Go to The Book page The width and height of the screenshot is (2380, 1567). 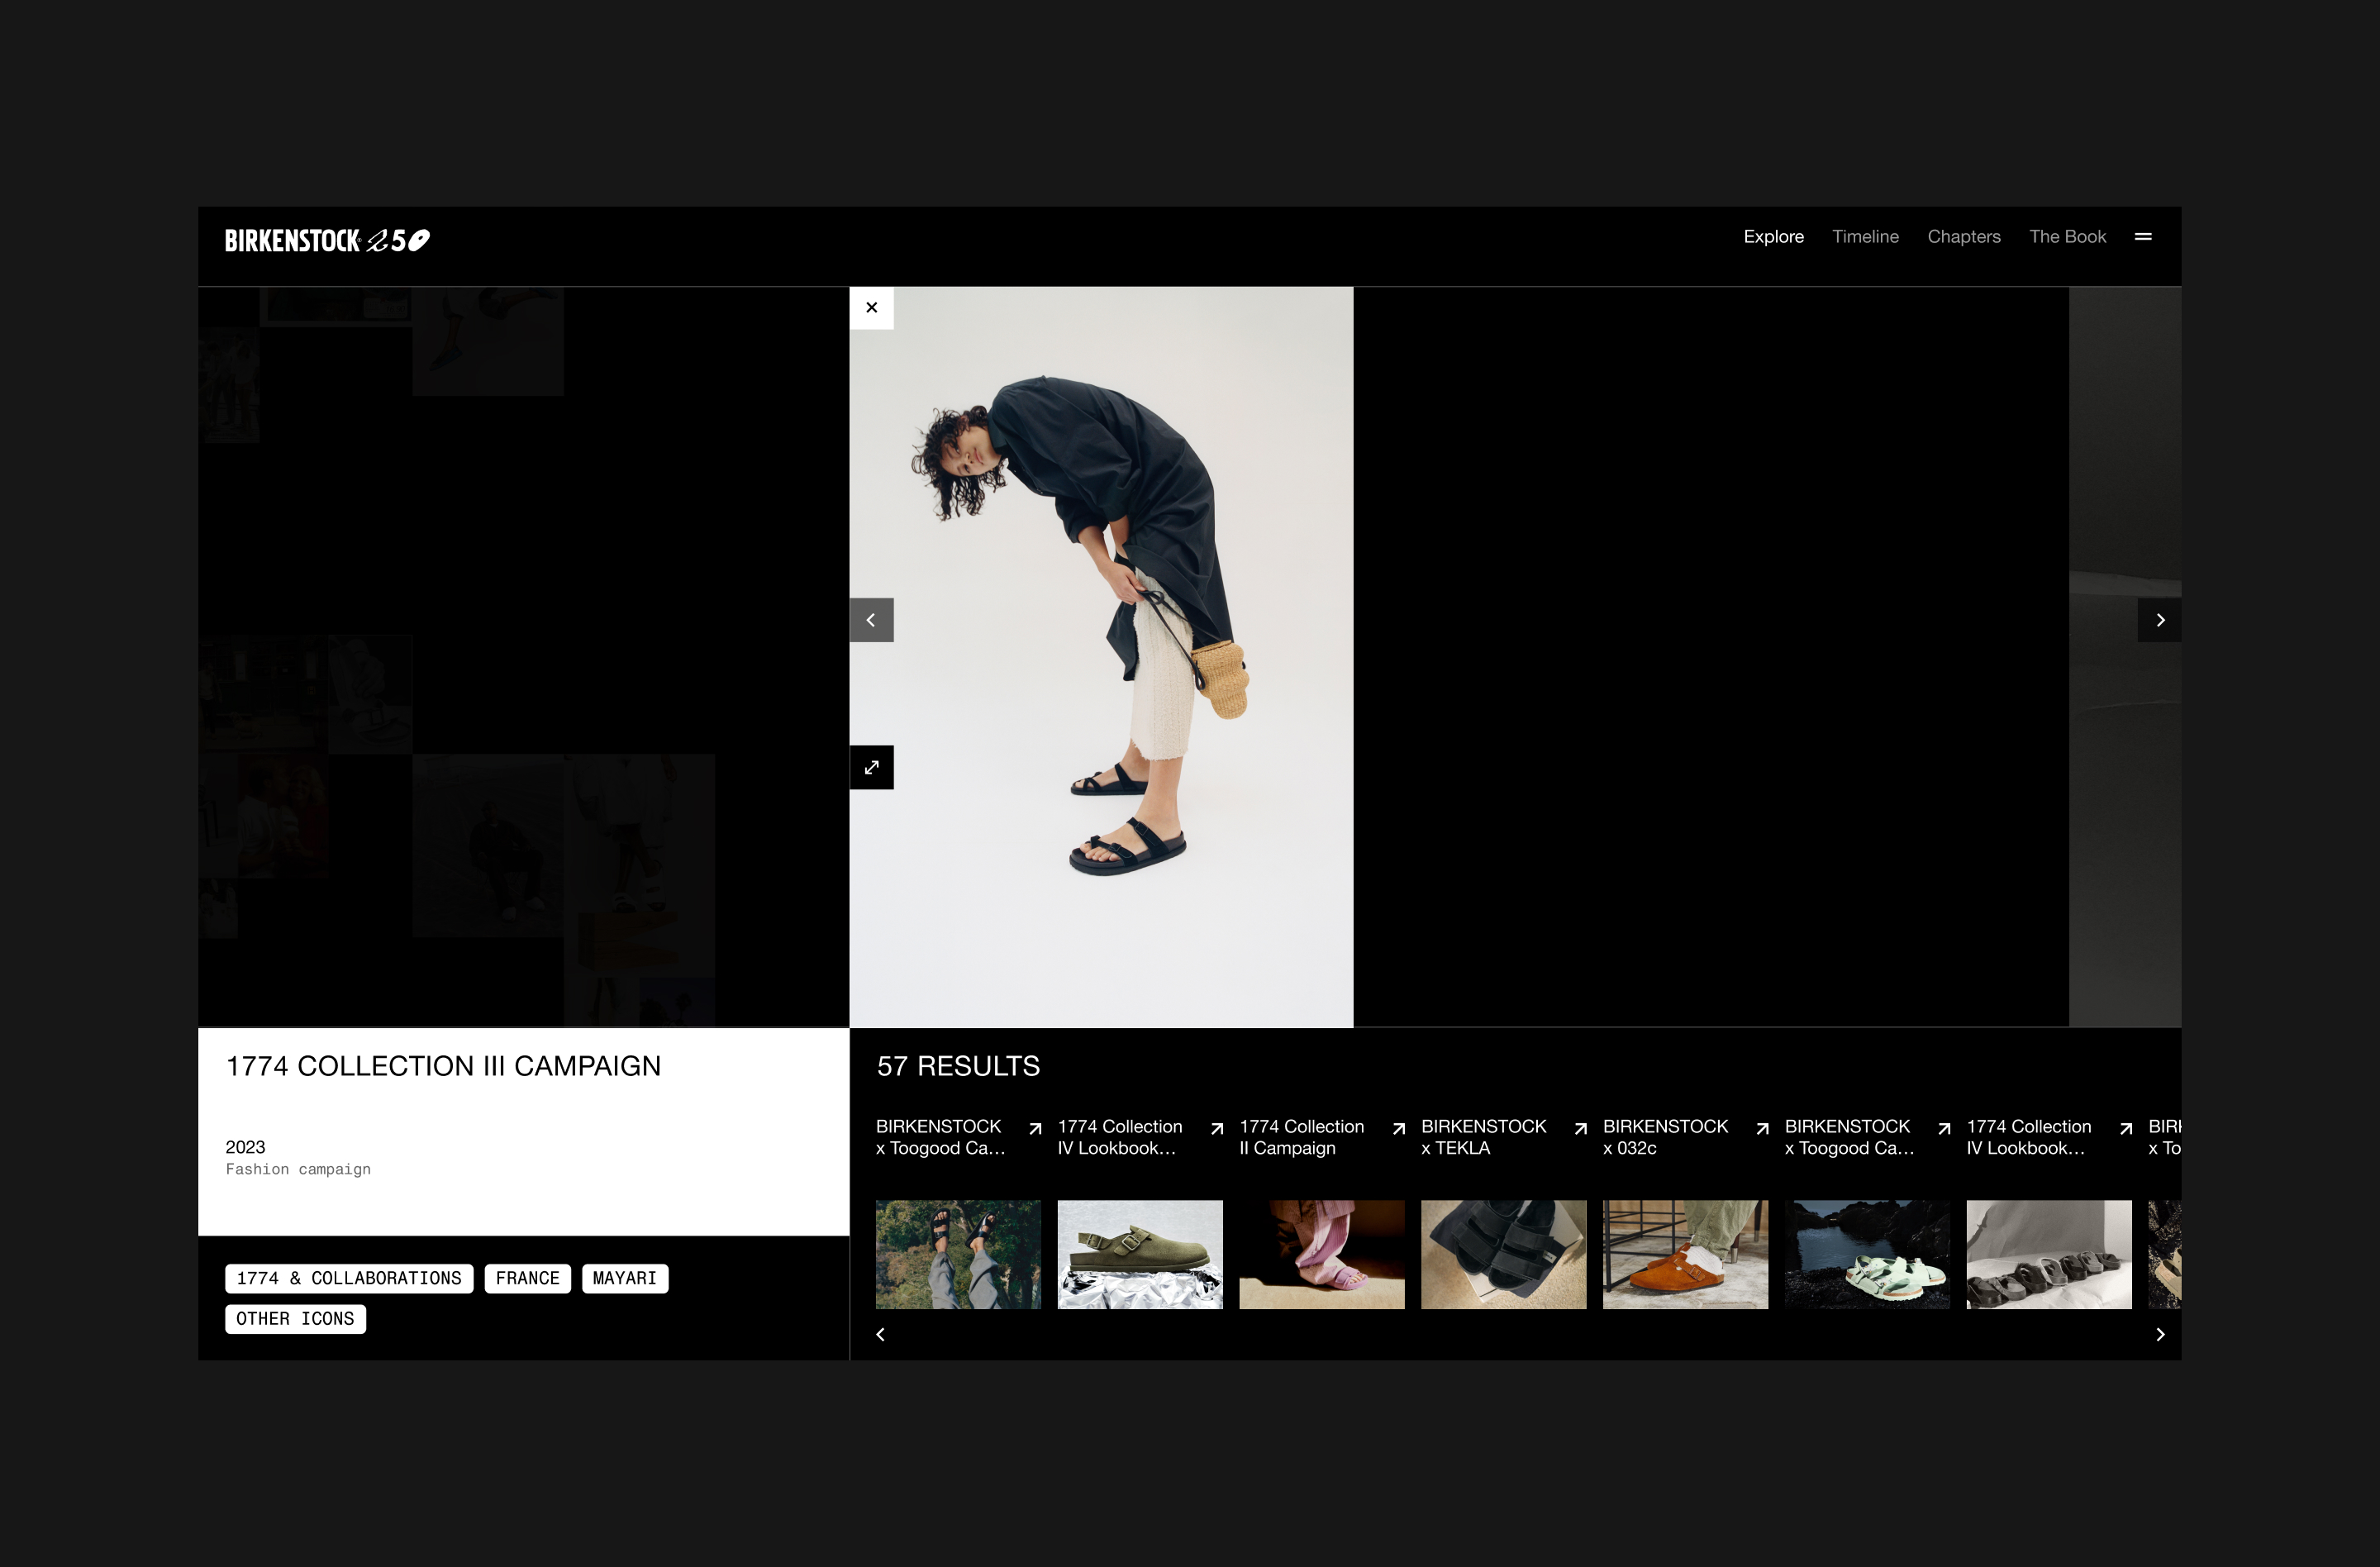click(2067, 237)
